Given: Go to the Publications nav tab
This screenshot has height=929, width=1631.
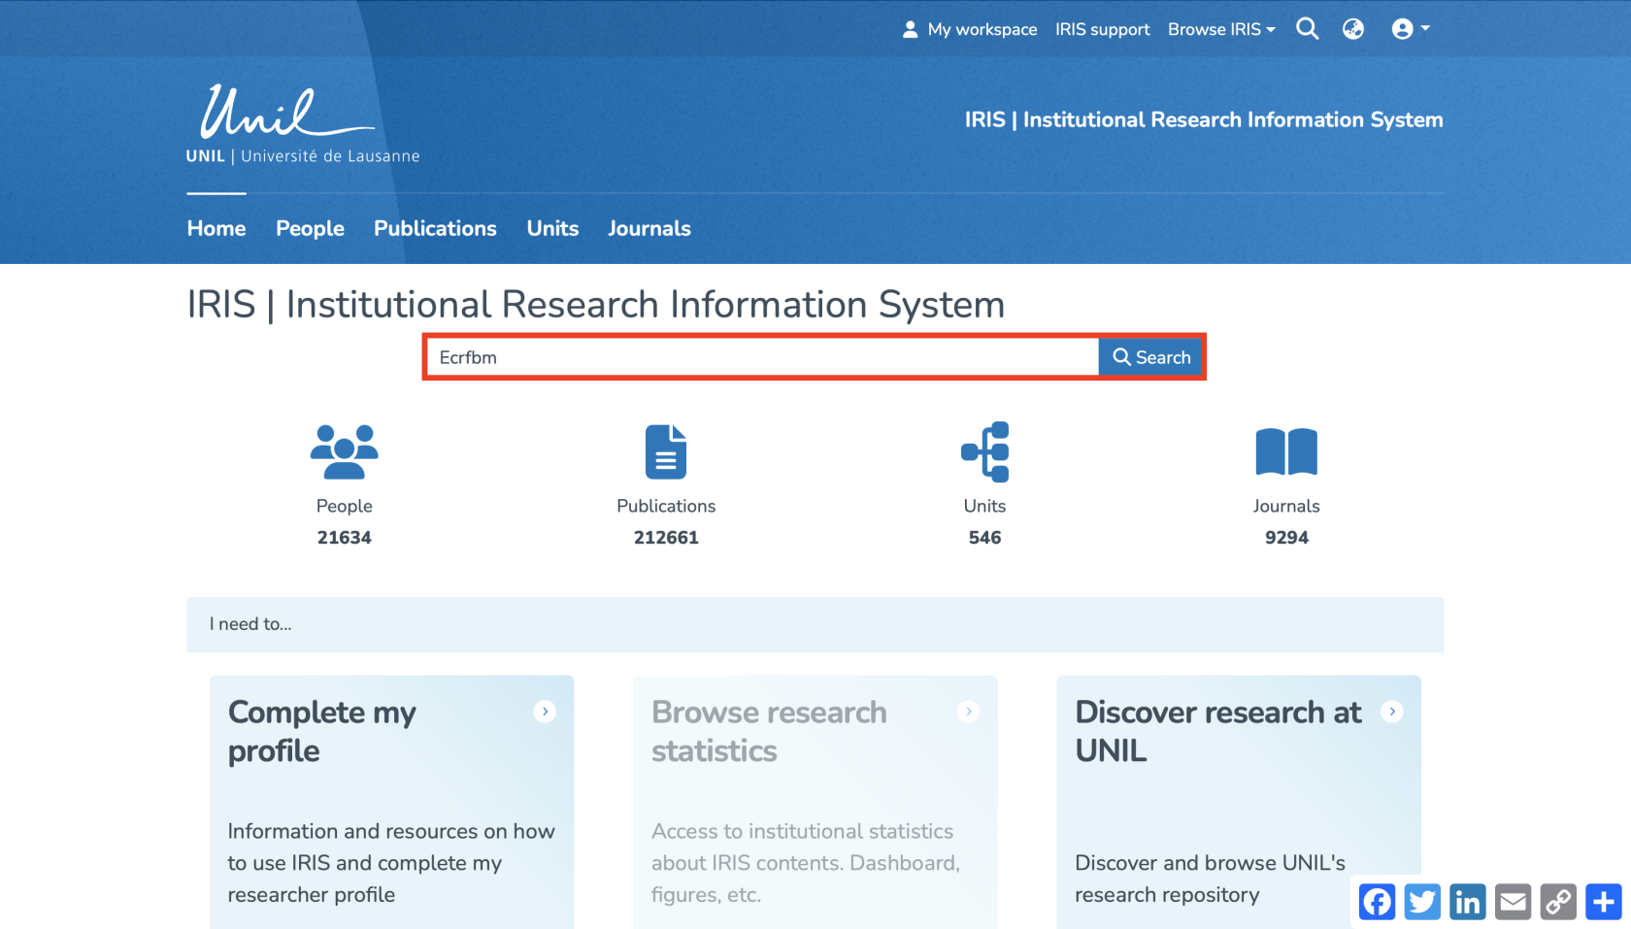Looking at the screenshot, I should pos(435,228).
